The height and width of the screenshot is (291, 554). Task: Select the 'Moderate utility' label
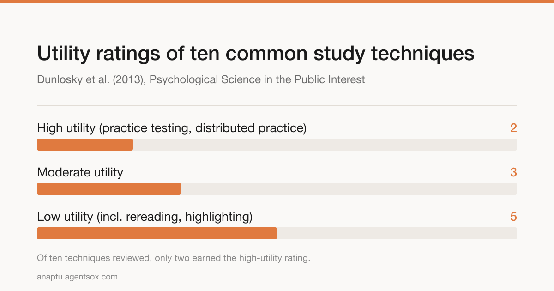(x=80, y=172)
